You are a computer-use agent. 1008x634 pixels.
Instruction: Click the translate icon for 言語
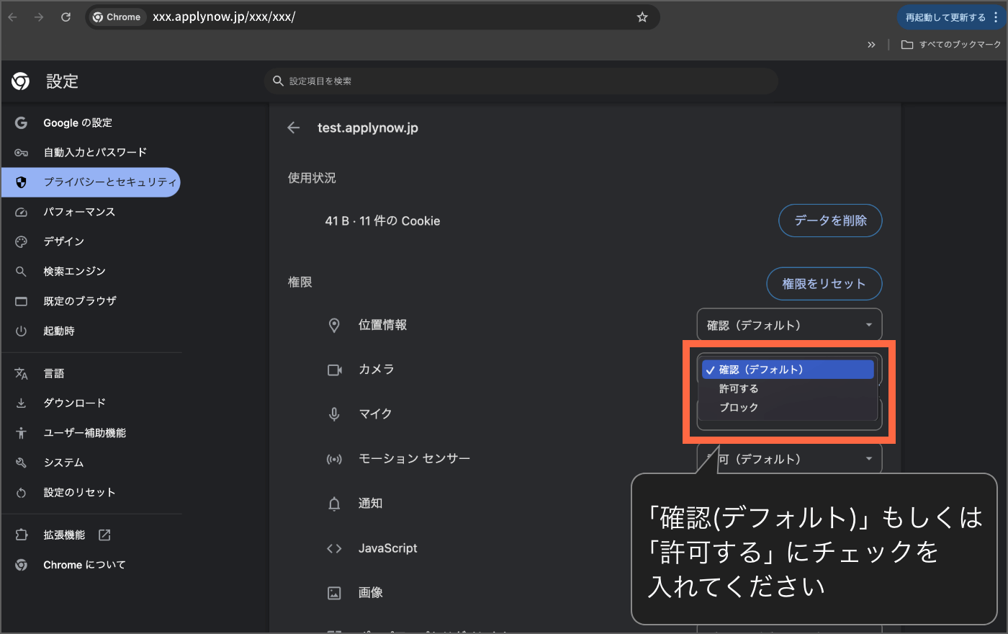click(21, 374)
